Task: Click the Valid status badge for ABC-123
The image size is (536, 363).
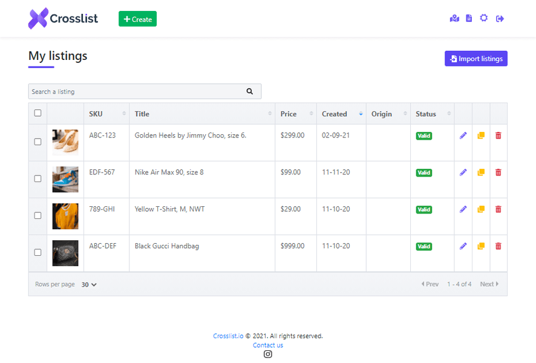Action: coord(424,136)
